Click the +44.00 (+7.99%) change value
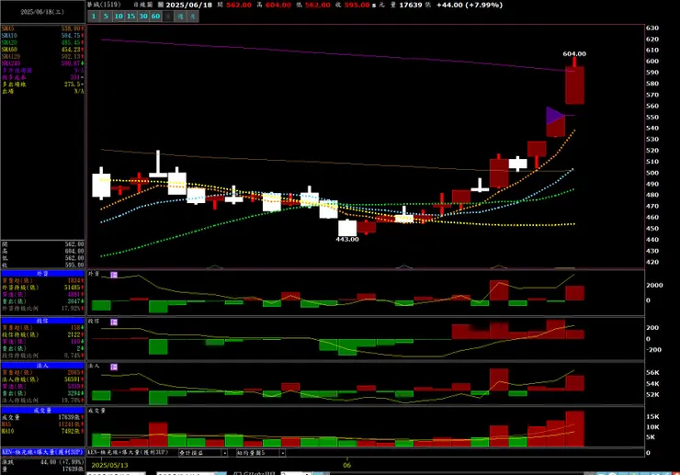Screen dimensions: 680x475 [470, 5]
